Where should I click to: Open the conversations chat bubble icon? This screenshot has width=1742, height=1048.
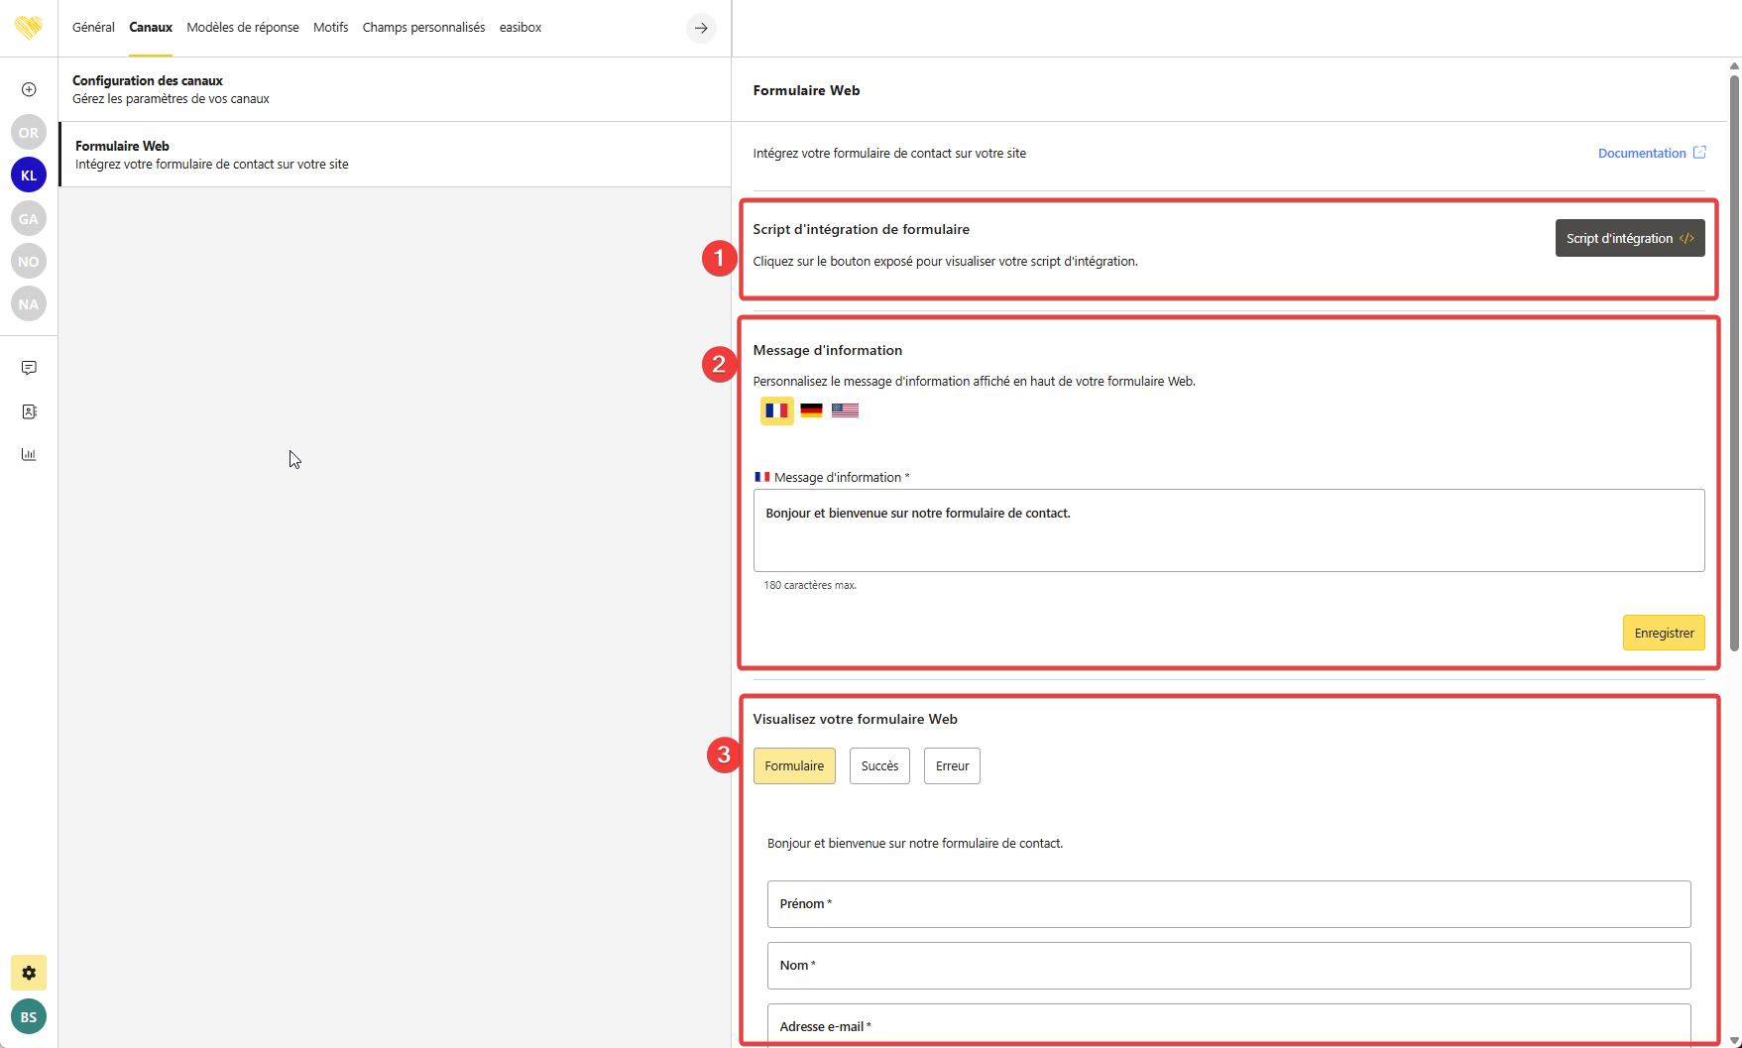point(29,368)
